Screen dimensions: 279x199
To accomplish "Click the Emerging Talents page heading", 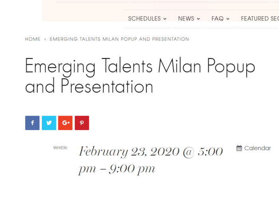I will [139, 76].
